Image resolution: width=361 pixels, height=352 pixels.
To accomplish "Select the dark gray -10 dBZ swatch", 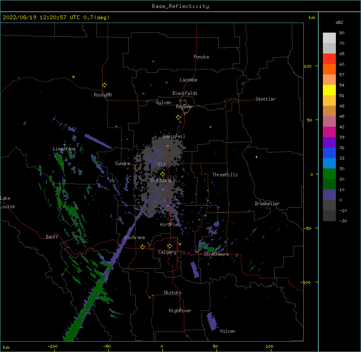I will pyautogui.click(x=329, y=216).
